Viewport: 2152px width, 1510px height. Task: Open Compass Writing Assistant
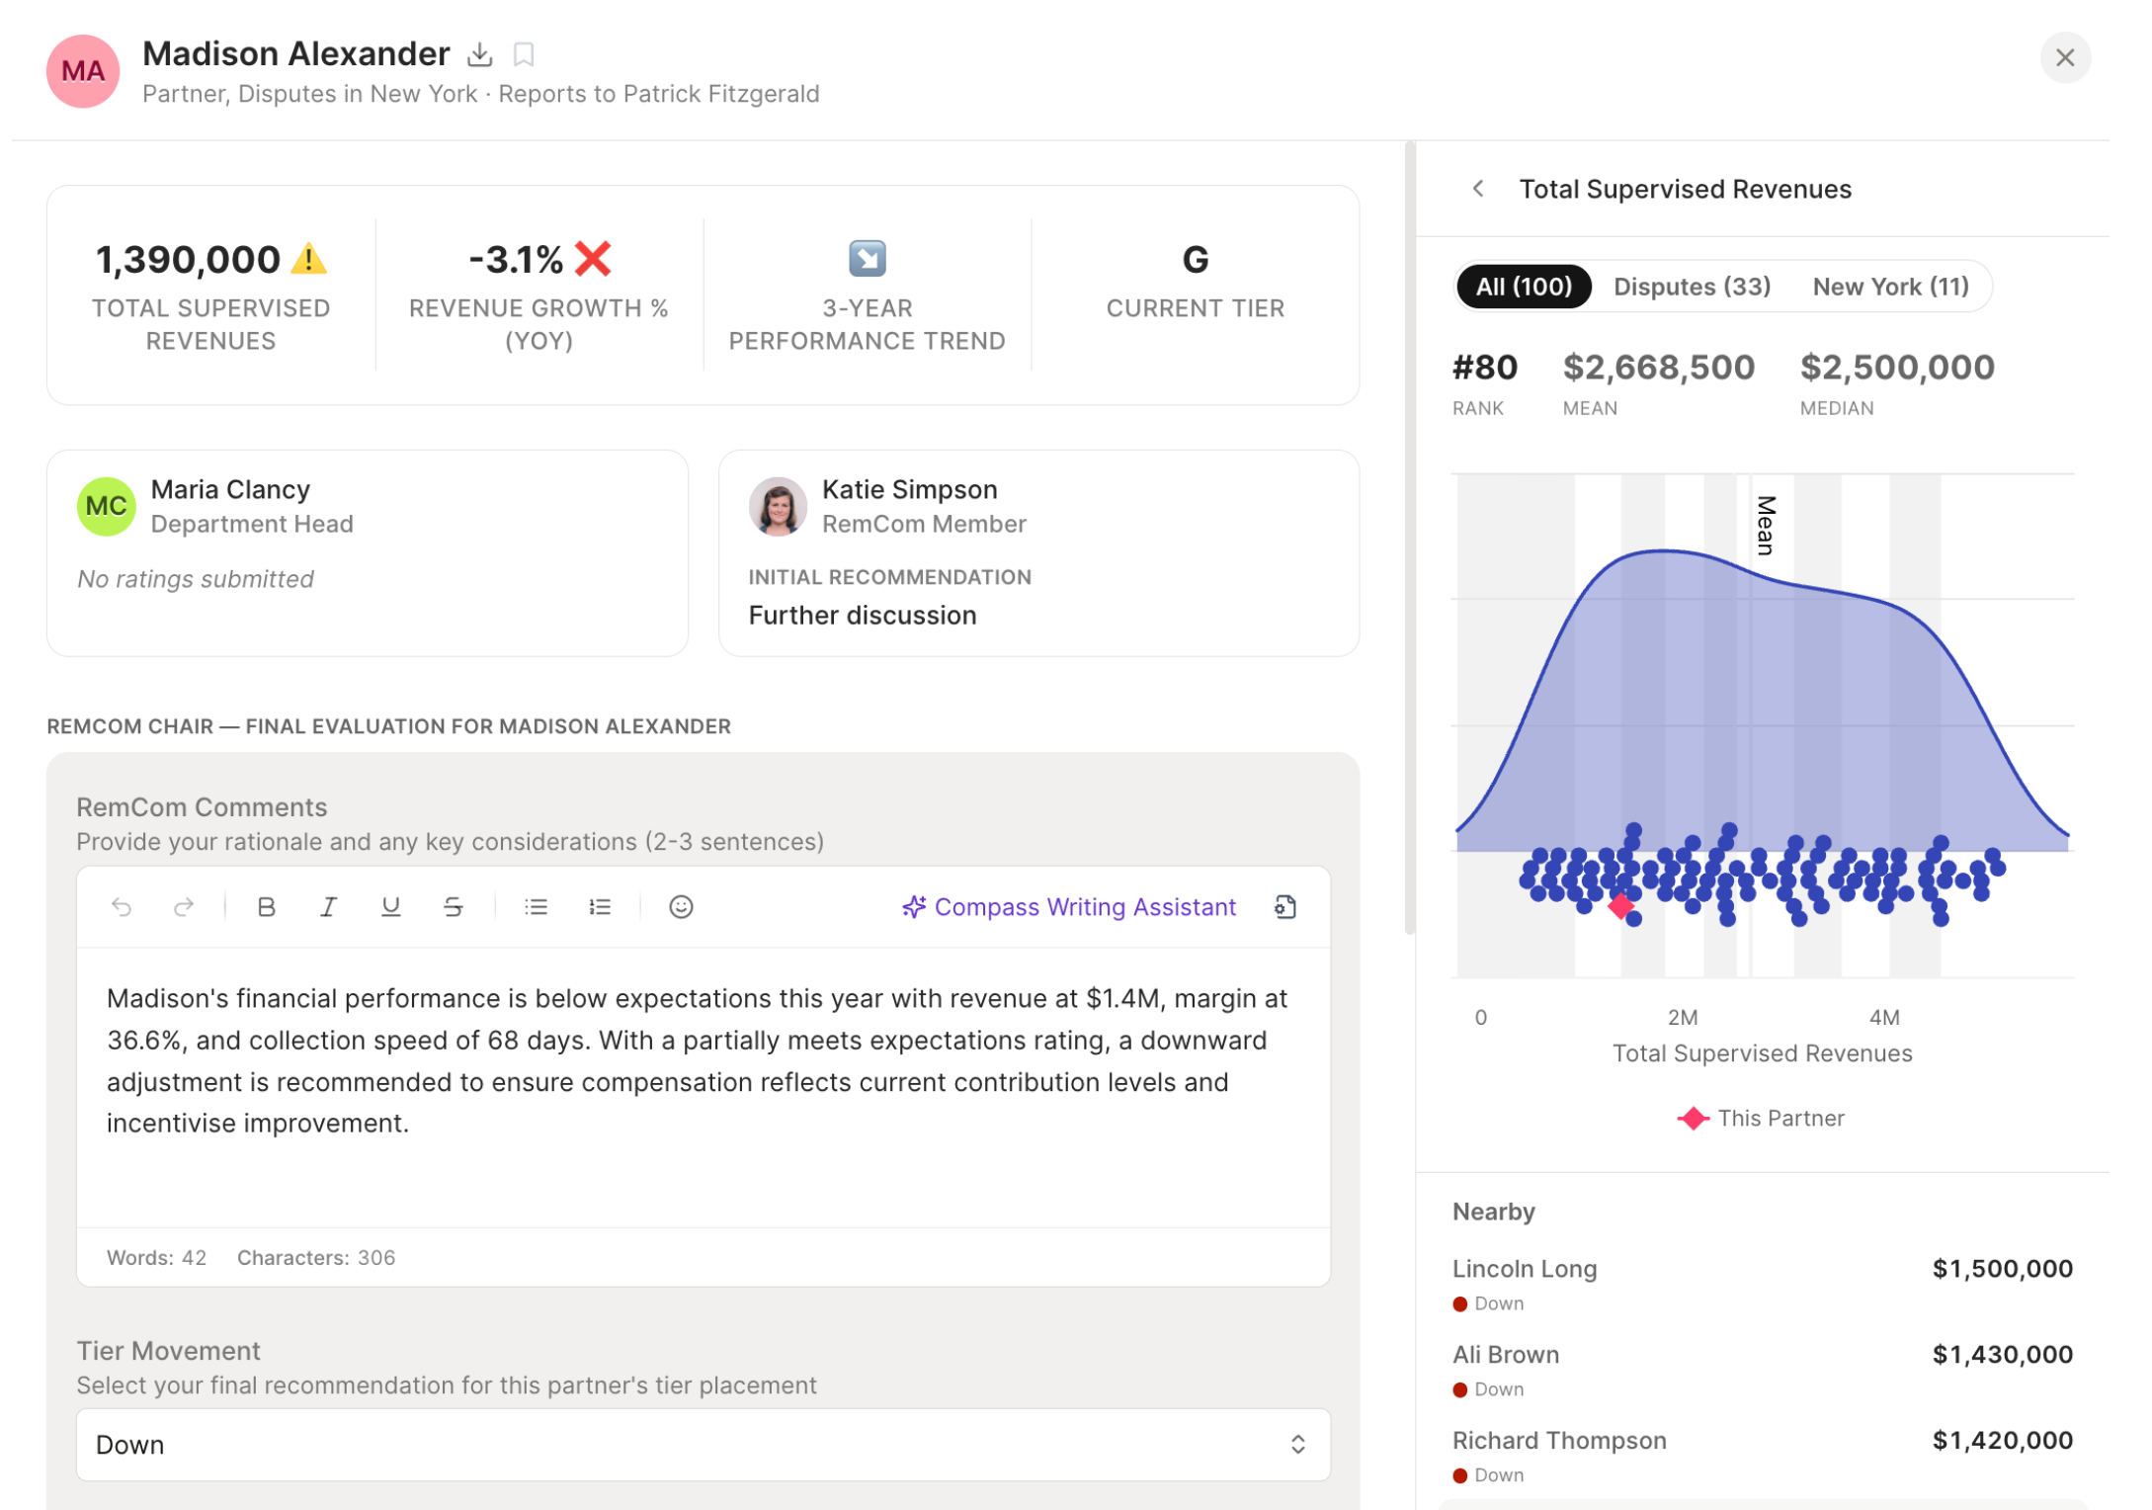pyautogui.click(x=1069, y=906)
